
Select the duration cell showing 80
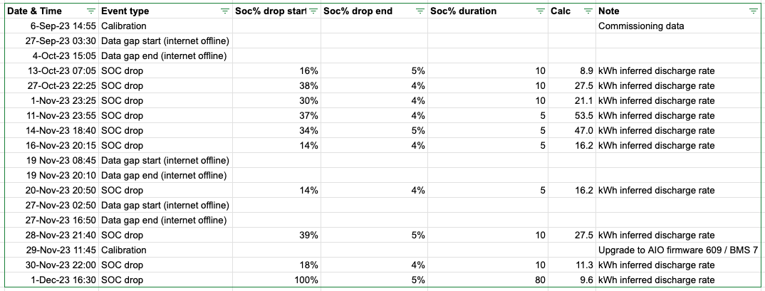pyautogui.click(x=488, y=280)
